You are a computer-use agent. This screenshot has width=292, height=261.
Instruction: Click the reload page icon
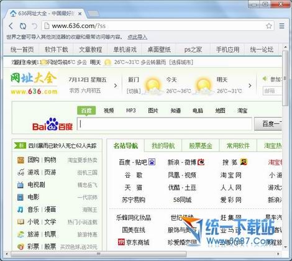coord(23,26)
